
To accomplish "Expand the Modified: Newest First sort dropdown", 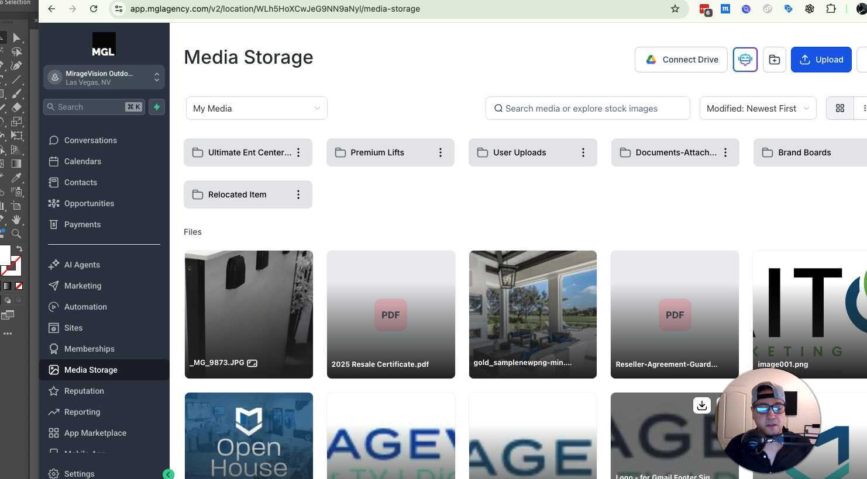I will [758, 108].
